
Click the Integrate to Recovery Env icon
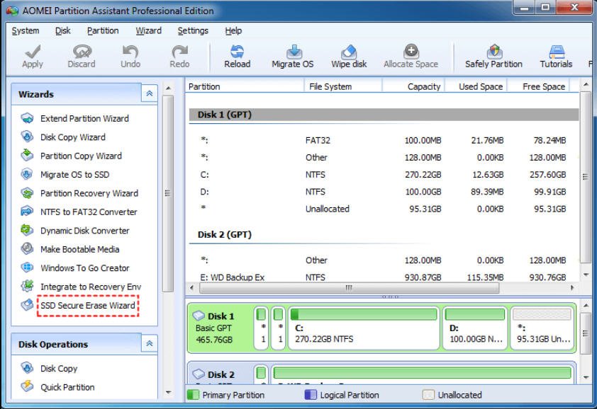(x=27, y=286)
